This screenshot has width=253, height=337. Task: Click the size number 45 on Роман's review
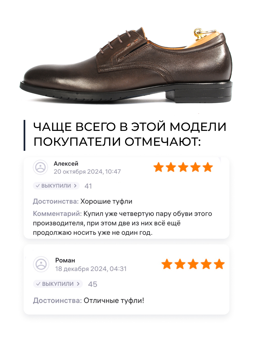[92, 284]
